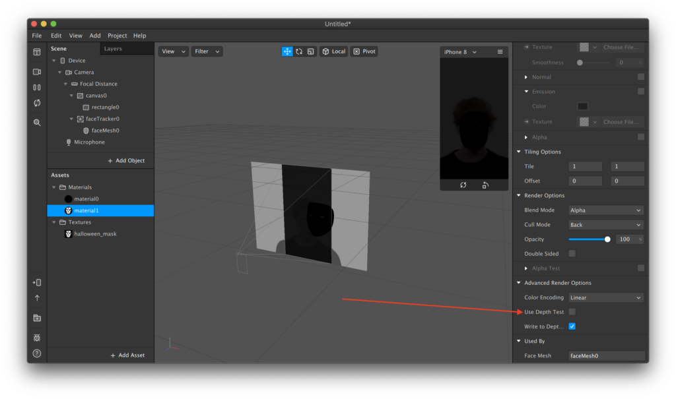
Task: Open the Edit menu
Action: click(x=56, y=36)
